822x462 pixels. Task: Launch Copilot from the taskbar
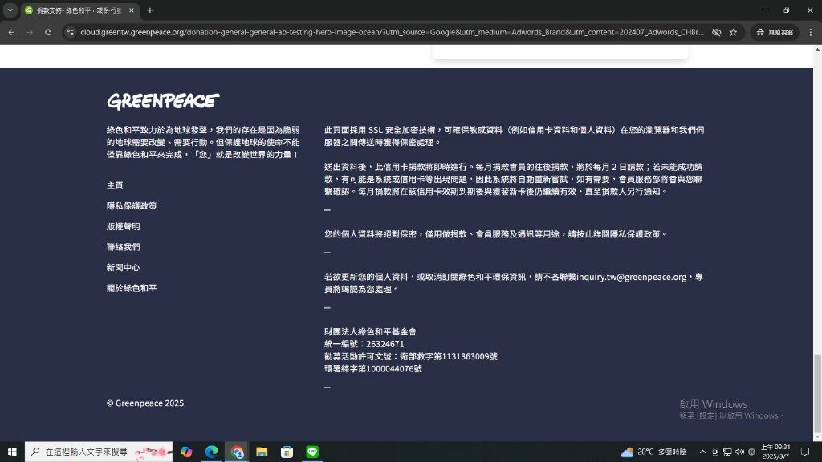click(186, 452)
